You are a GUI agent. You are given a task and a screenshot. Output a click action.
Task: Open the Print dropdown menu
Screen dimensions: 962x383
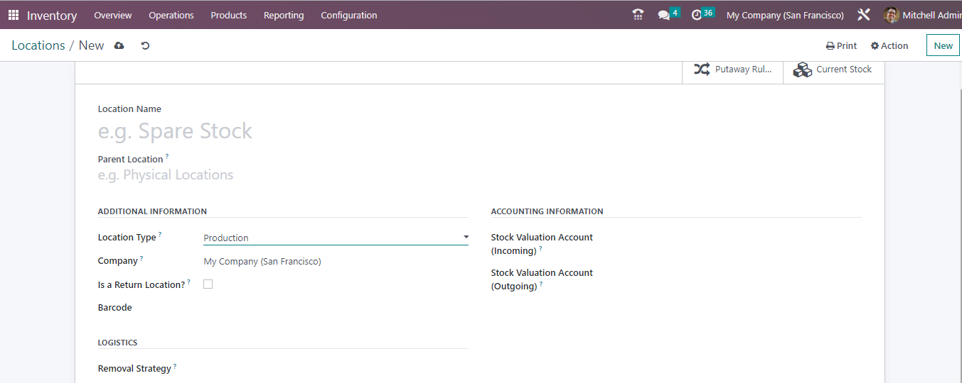tap(841, 45)
